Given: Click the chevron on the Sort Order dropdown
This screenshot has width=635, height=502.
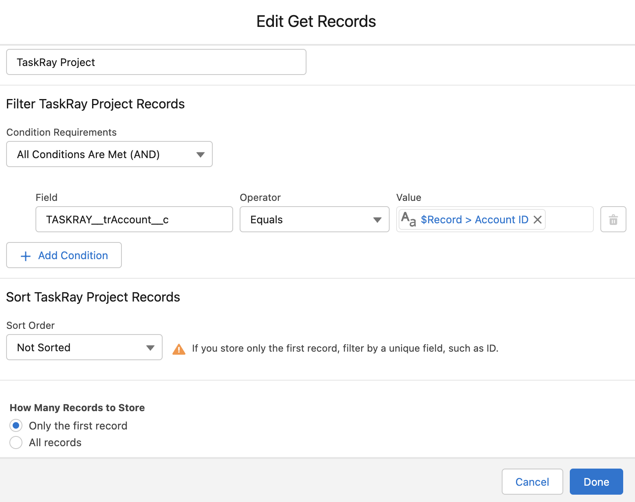Looking at the screenshot, I should pos(150,347).
